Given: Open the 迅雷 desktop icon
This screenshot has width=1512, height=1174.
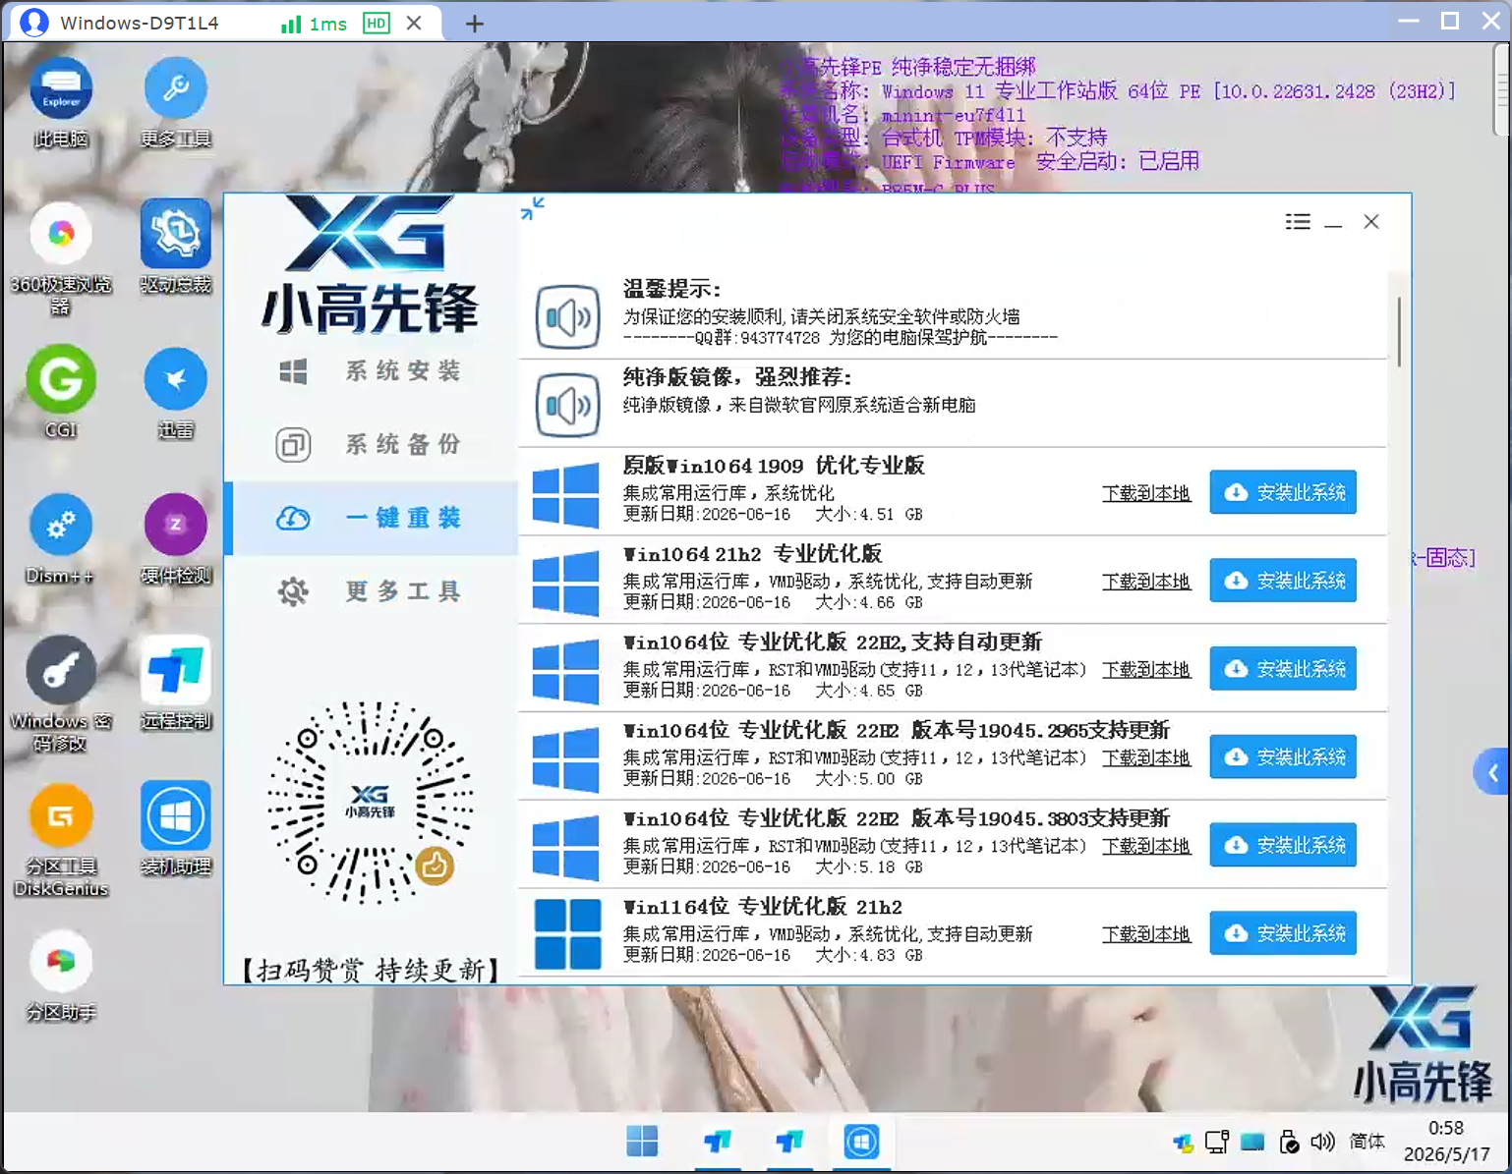Looking at the screenshot, I should click(175, 392).
